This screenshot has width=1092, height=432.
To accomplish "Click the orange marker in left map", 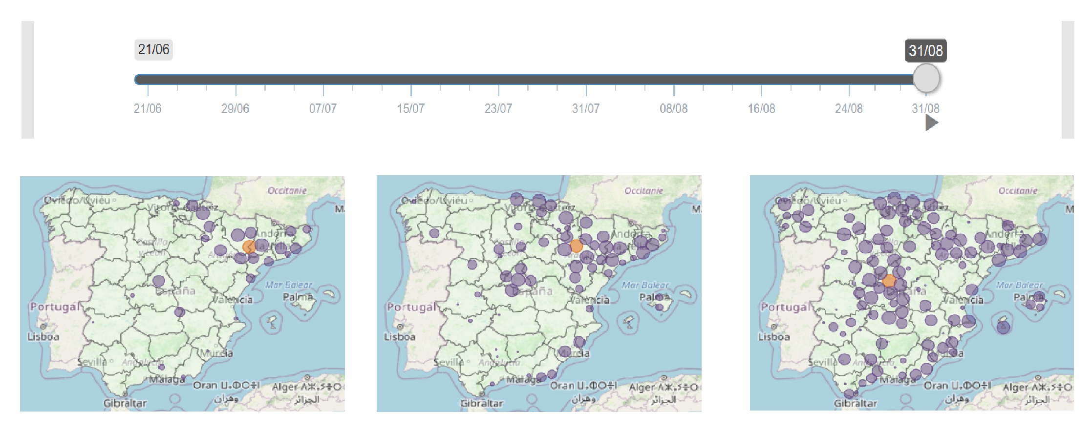I will pos(249,247).
